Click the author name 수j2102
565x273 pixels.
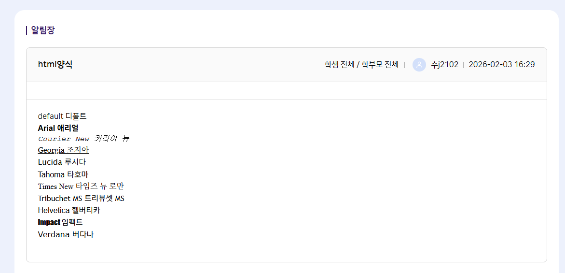tap(444, 65)
